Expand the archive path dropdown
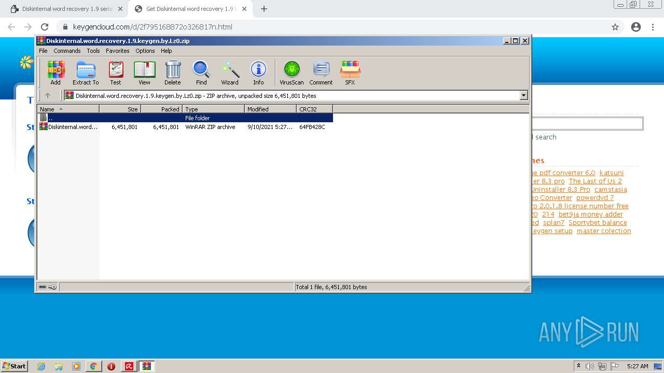Image resolution: width=664 pixels, height=373 pixels. [523, 95]
